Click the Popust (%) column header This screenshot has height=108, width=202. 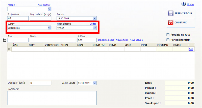pyautogui.click(x=100, y=45)
